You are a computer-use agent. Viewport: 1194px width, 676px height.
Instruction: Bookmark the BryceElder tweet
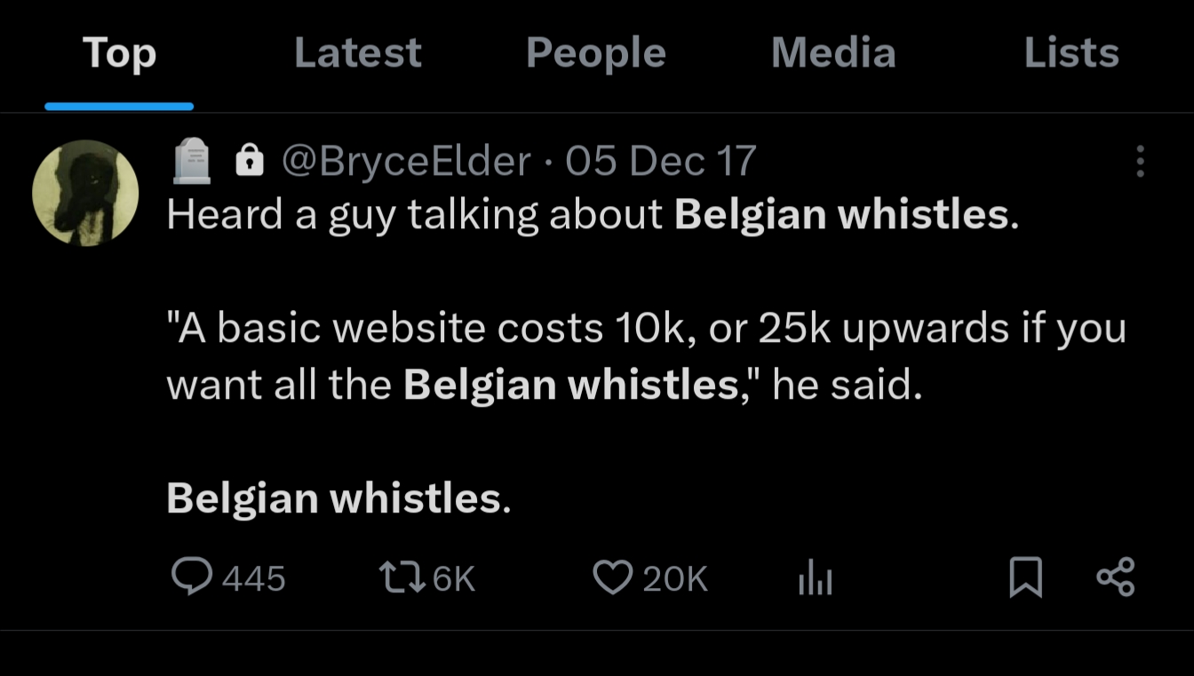1025,578
